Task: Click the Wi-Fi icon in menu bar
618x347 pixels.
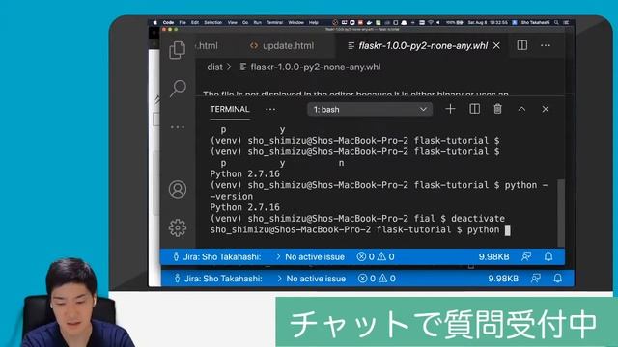Action: coord(431,23)
